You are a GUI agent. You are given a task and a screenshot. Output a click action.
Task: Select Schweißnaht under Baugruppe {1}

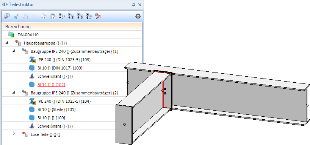coord(55,76)
